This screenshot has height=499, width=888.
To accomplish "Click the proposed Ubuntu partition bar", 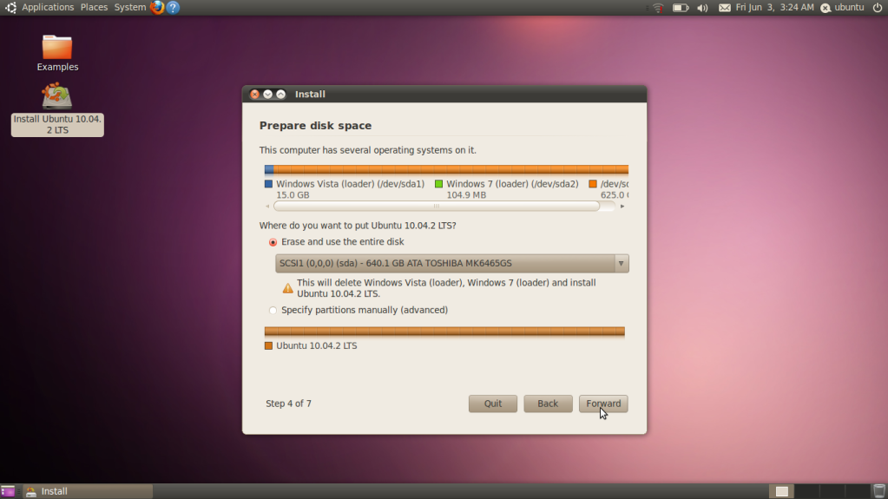I will (x=444, y=332).
